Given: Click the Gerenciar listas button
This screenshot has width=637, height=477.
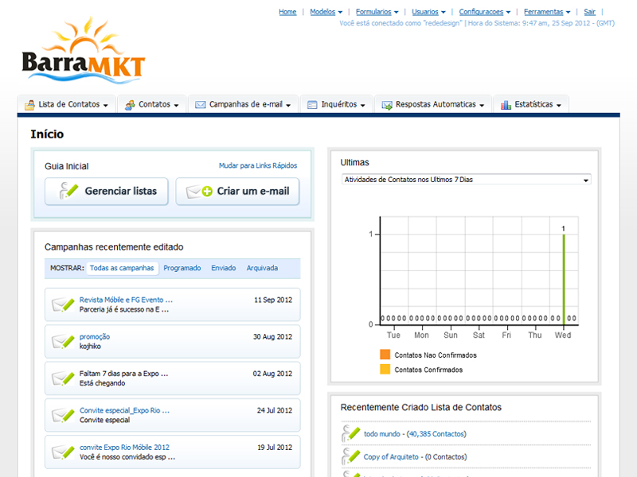Looking at the screenshot, I should [x=107, y=191].
